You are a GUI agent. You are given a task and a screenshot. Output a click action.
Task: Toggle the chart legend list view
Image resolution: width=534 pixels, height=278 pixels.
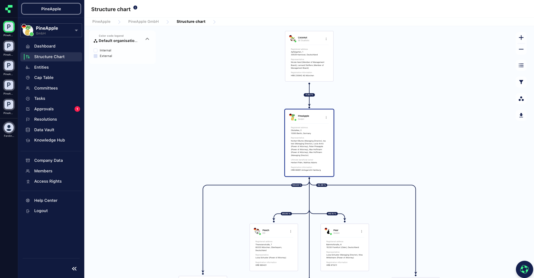click(x=521, y=65)
